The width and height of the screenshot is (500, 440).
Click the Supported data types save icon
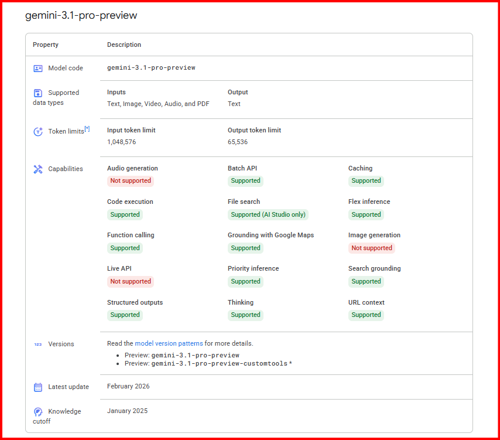pos(38,93)
